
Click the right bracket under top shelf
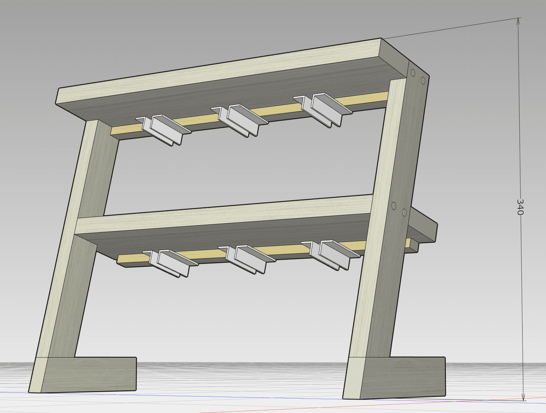(323, 110)
